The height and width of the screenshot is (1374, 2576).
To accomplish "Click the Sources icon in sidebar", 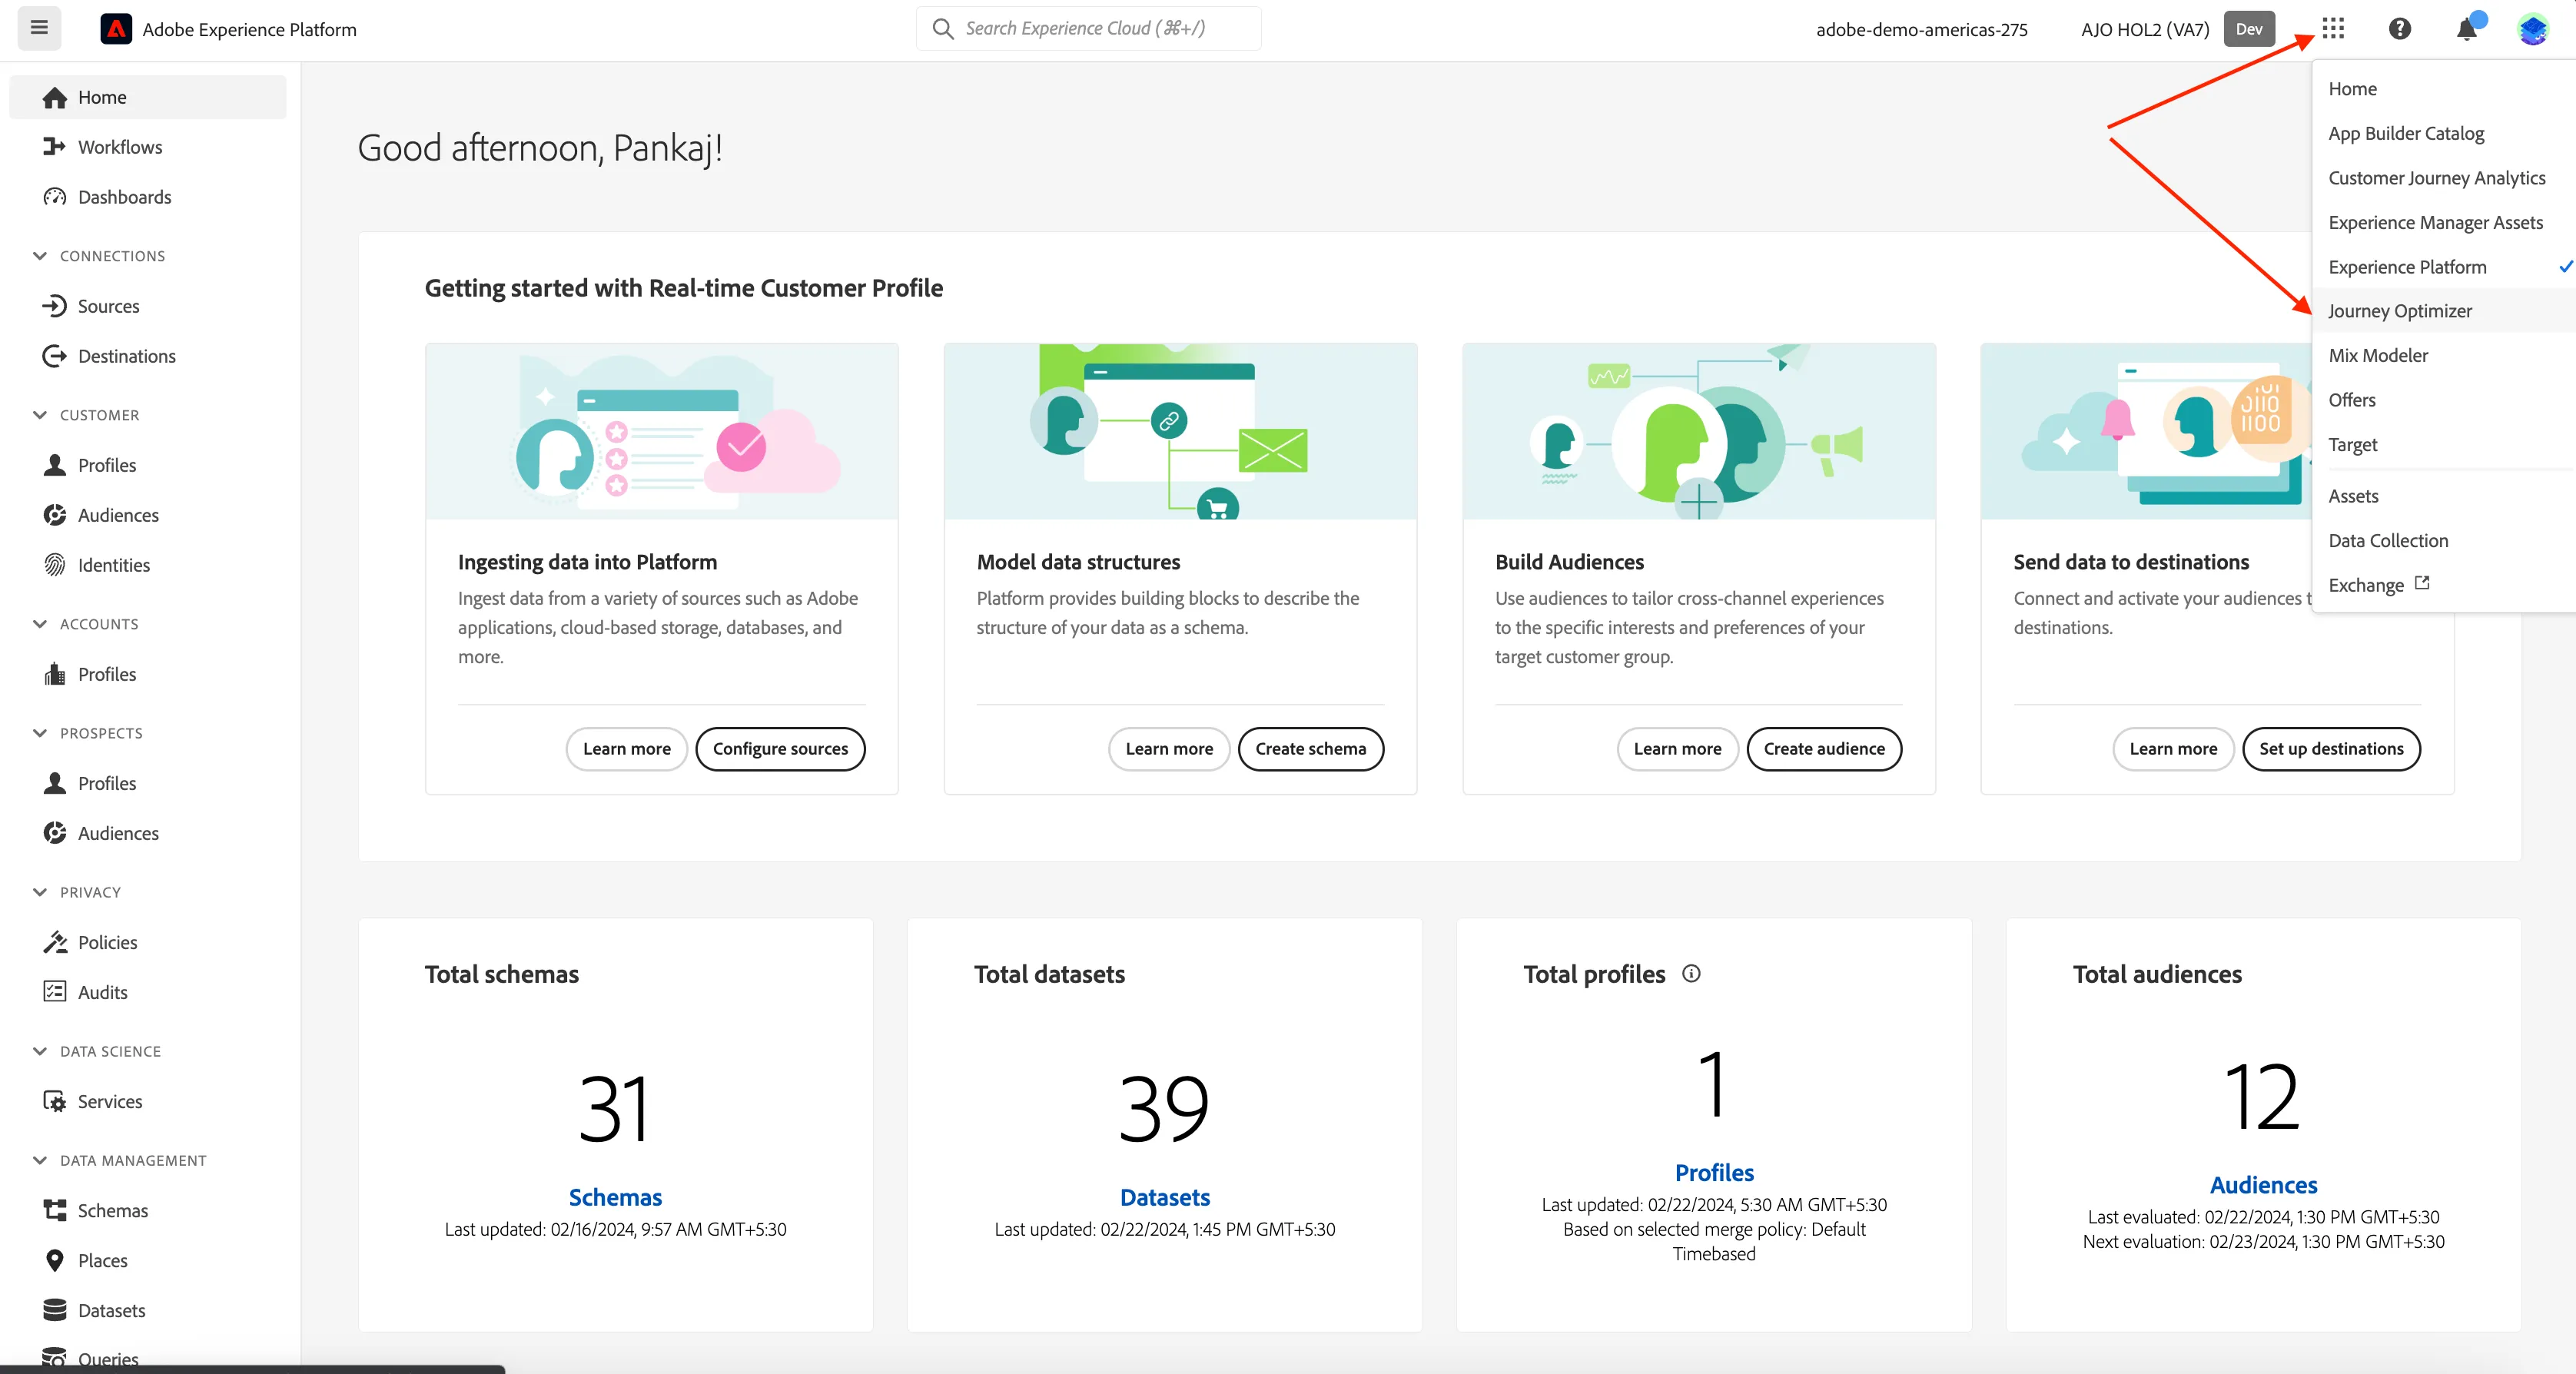I will [54, 306].
